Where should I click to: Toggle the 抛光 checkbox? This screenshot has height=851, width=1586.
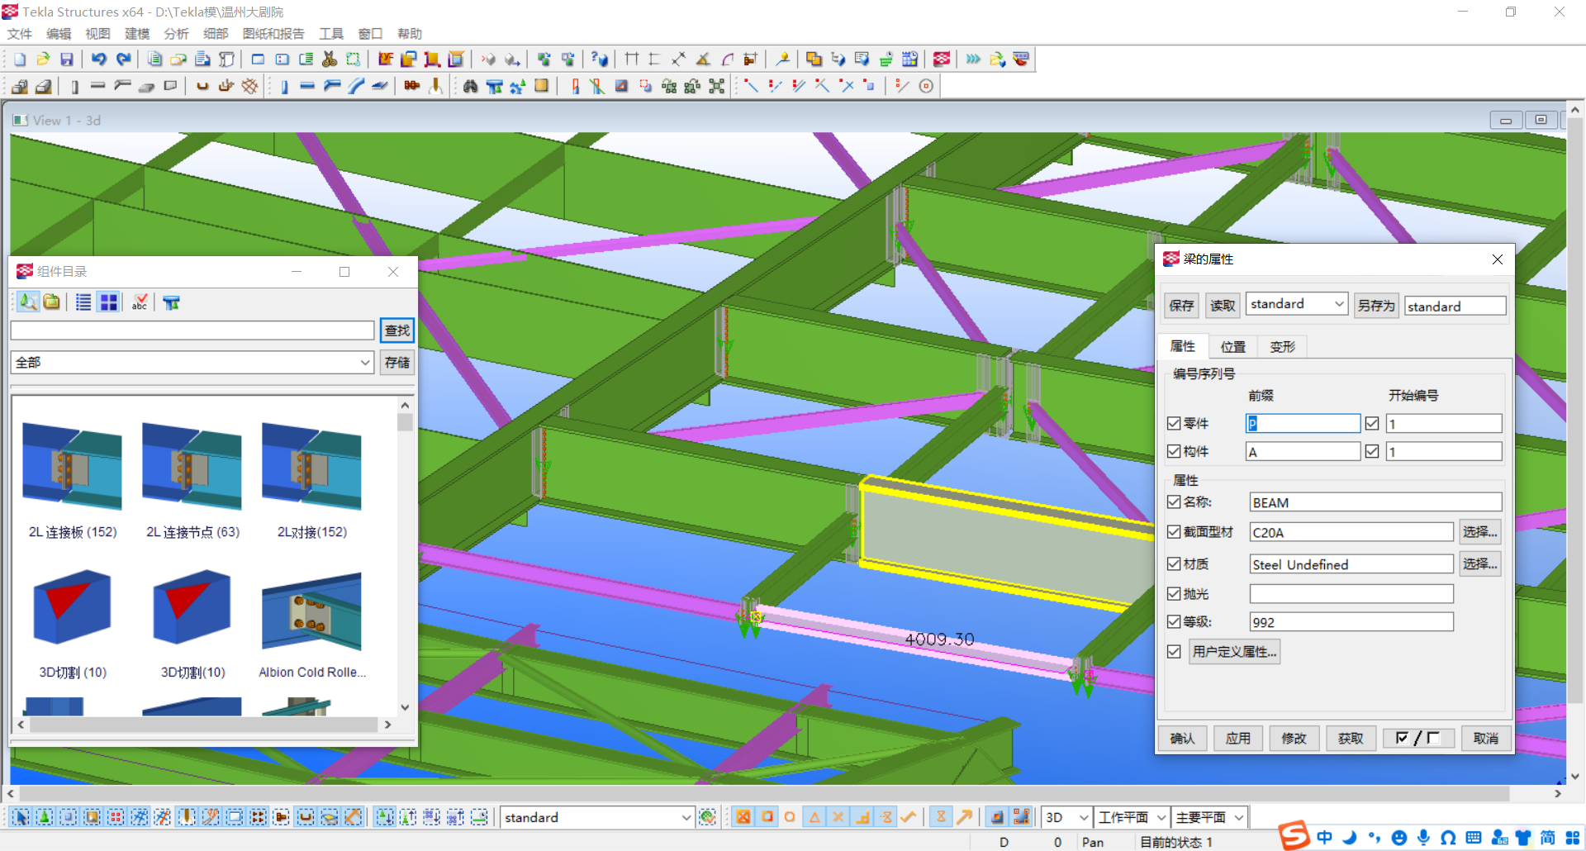pyautogui.click(x=1174, y=593)
